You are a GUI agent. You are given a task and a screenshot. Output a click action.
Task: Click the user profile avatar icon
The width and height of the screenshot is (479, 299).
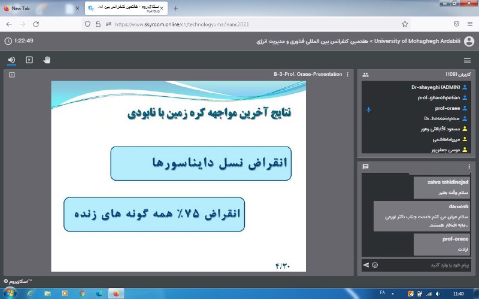coord(469,41)
